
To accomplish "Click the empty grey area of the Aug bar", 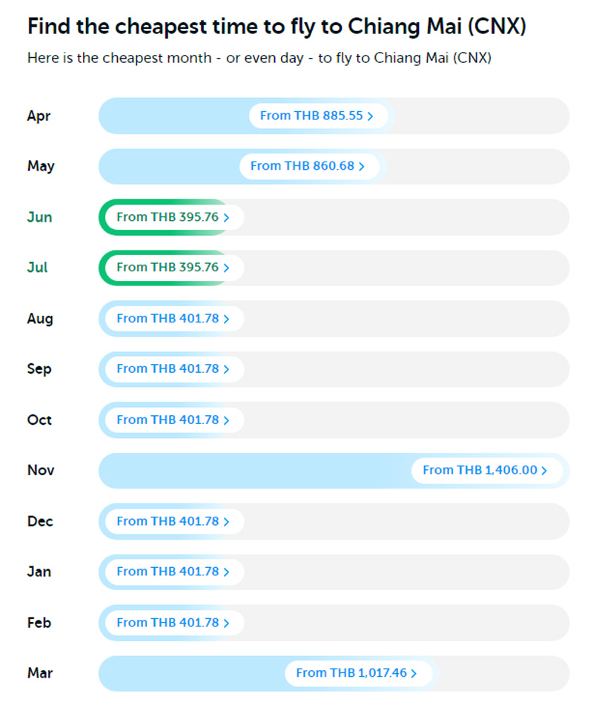I will [408, 319].
